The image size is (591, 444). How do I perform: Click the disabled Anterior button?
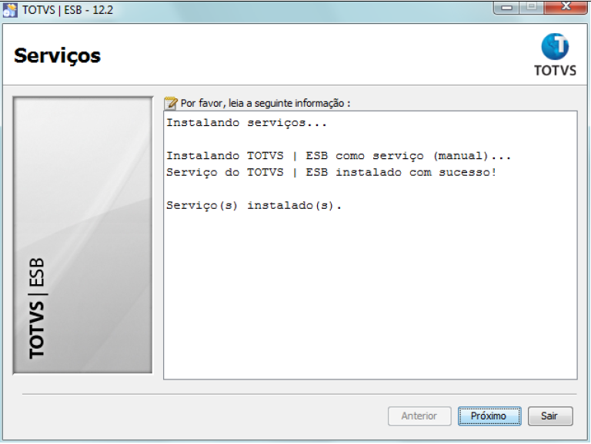coord(419,416)
